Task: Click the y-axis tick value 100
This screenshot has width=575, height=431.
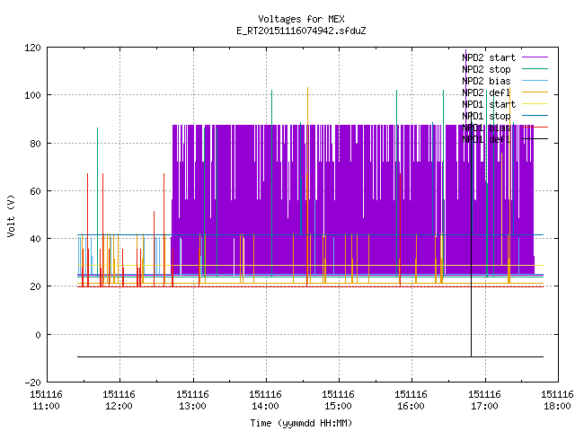Action: (x=32, y=96)
